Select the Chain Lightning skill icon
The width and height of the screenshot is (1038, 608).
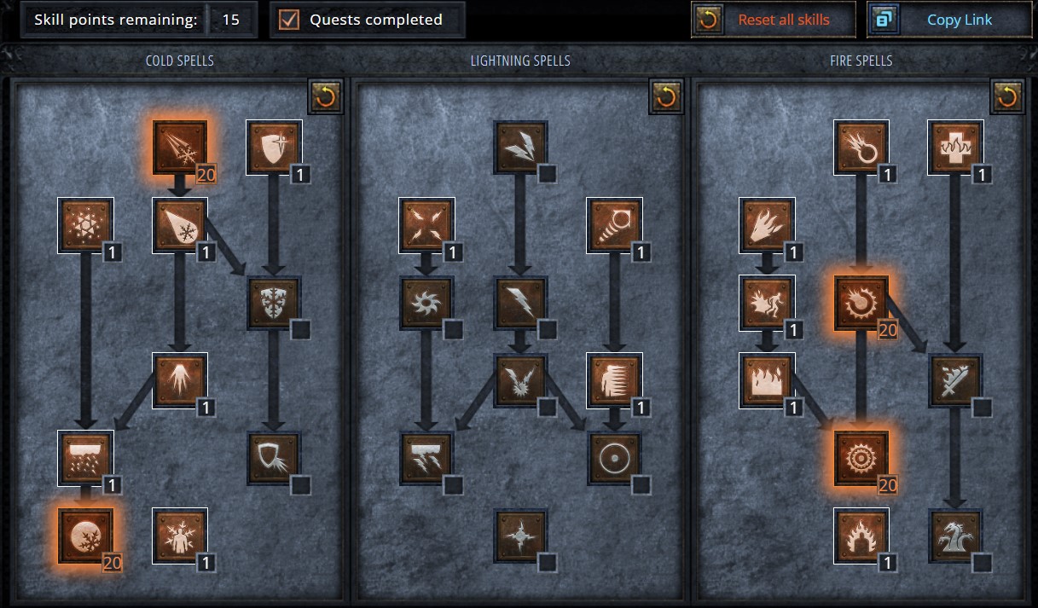click(520, 380)
